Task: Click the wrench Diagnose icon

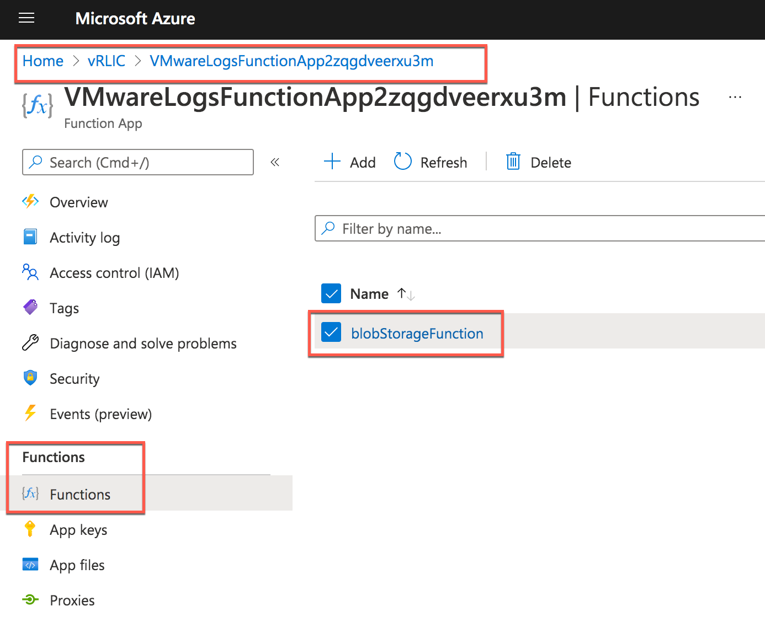Action: (x=30, y=342)
